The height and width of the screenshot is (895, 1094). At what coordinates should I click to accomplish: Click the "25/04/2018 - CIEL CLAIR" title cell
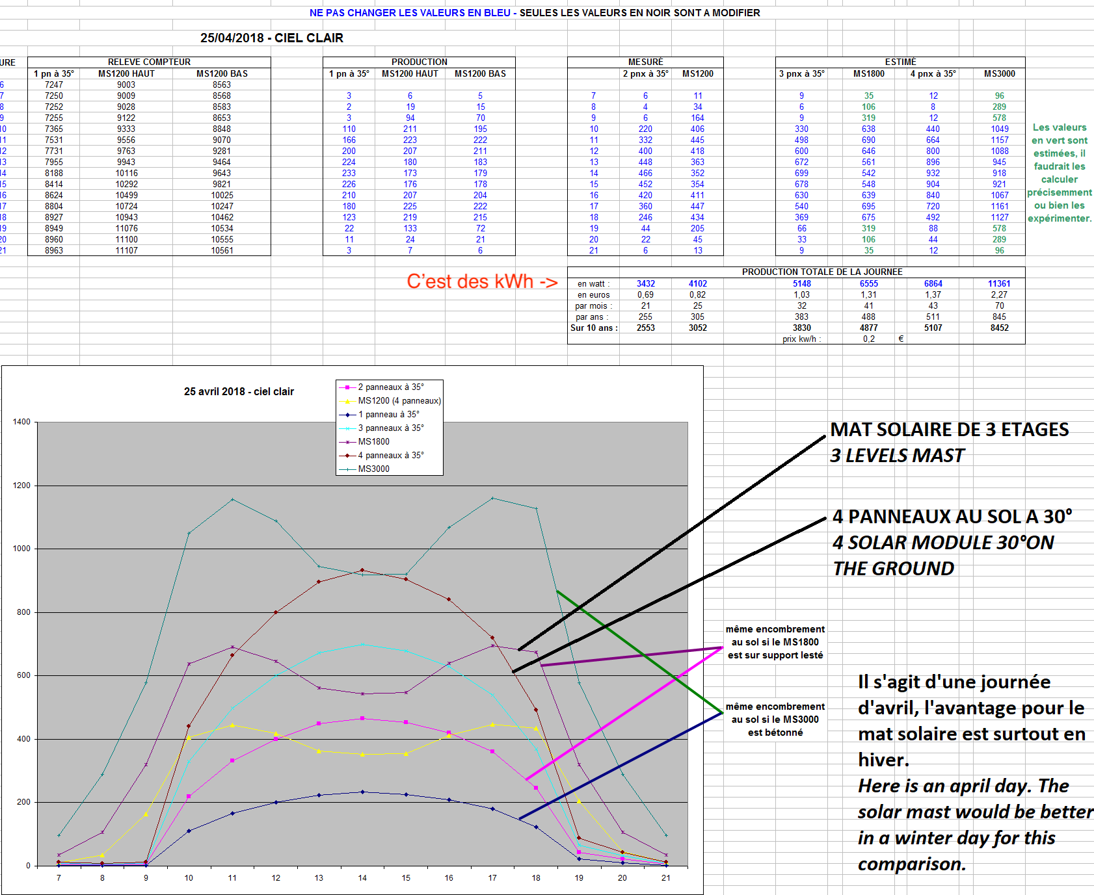coord(272,38)
